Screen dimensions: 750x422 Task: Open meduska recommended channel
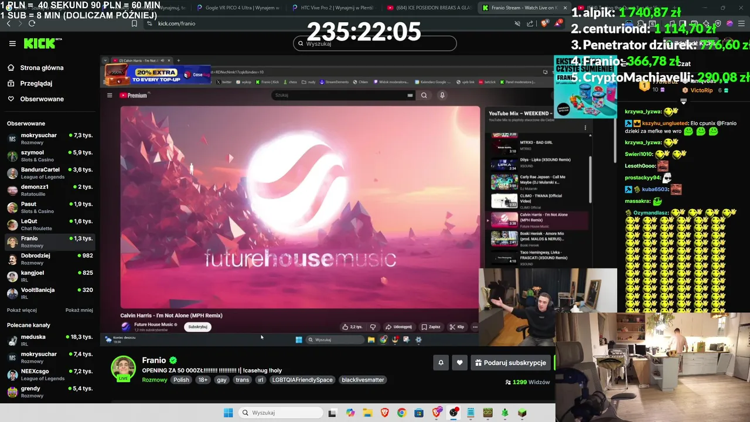tap(49, 340)
